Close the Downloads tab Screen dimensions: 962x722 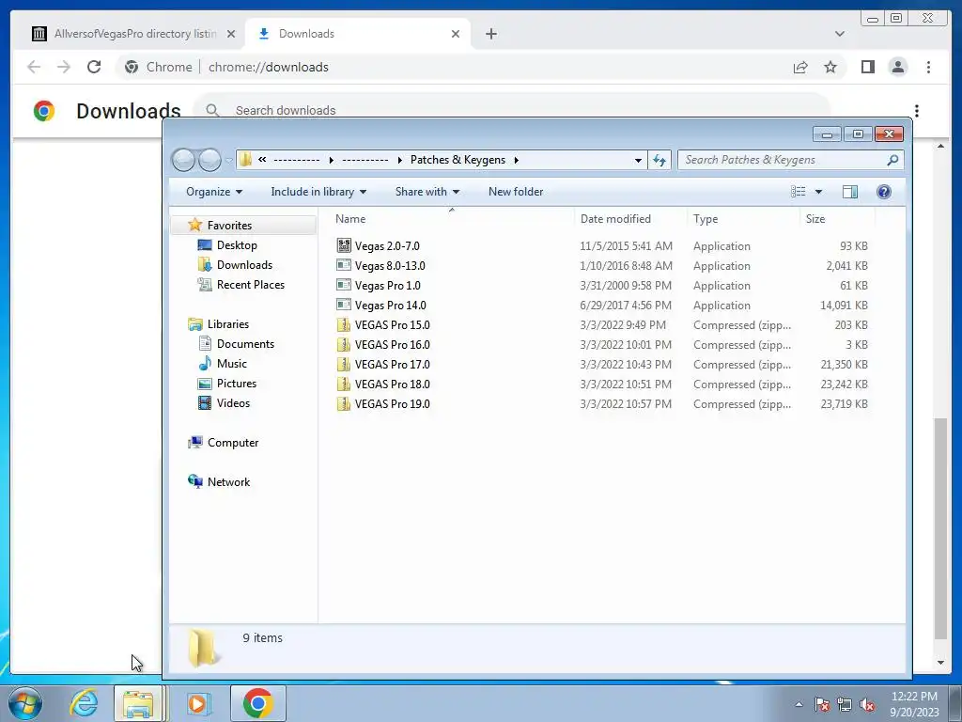pyautogui.click(x=456, y=34)
